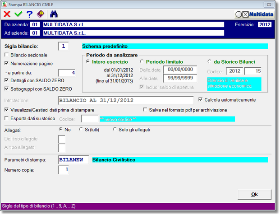
Task: Click the red X cancel icon
Action: point(7,14)
